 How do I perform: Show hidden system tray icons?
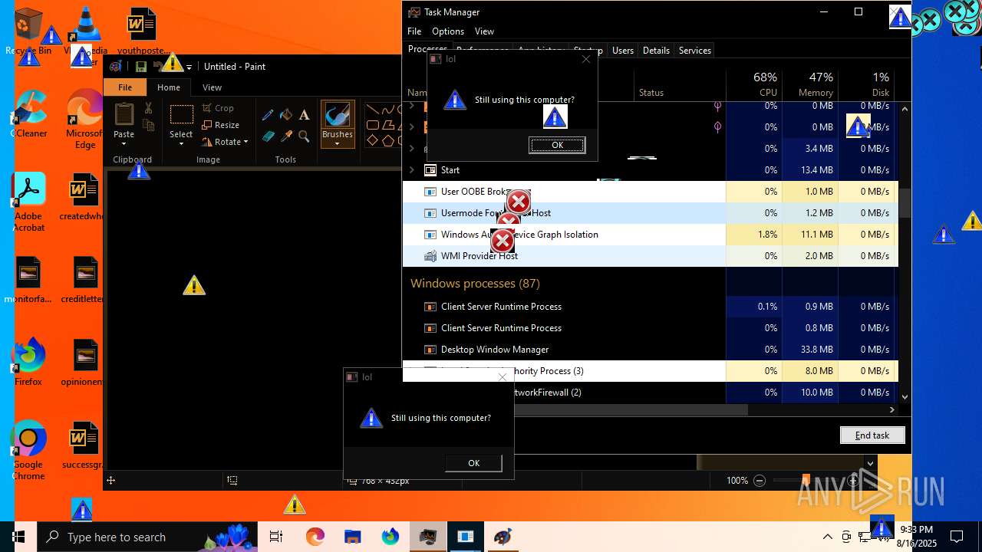[827, 537]
